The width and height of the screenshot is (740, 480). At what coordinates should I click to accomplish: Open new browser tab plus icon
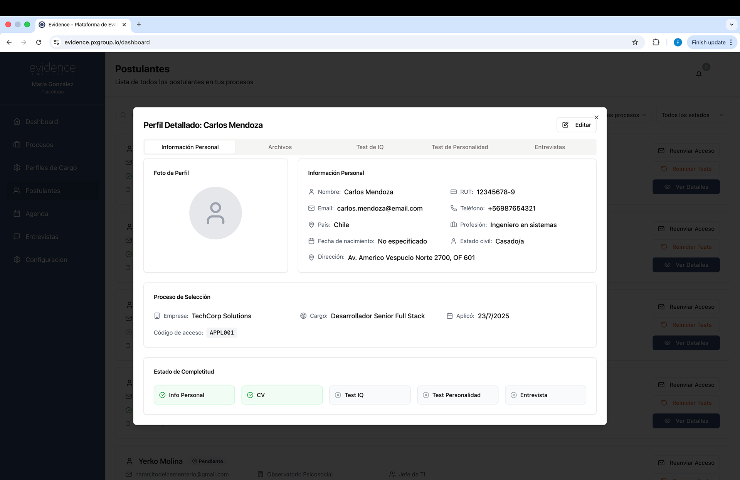pos(139,25)
